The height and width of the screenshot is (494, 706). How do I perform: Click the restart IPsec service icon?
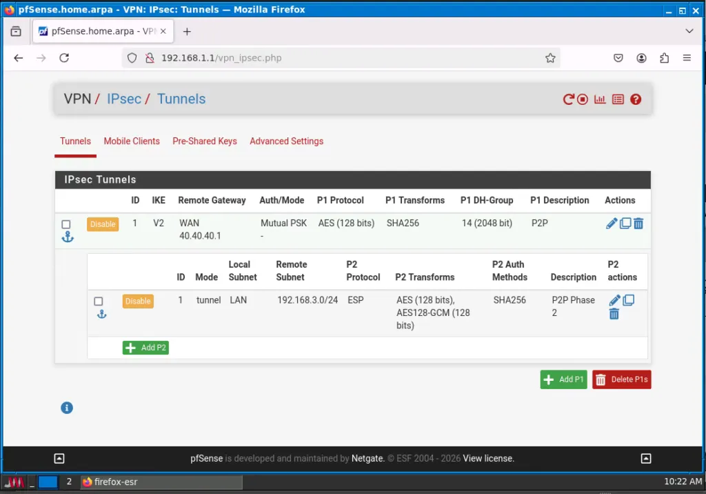[x=568, y=99]
